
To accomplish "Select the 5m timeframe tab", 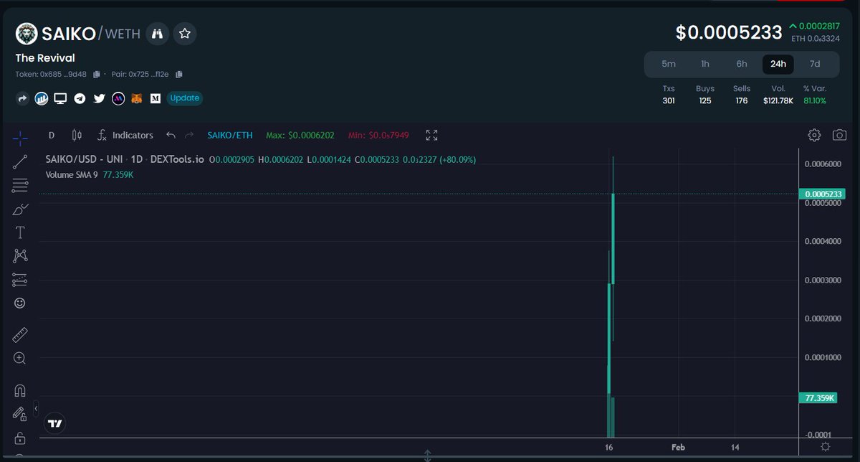I will [669, 64].
